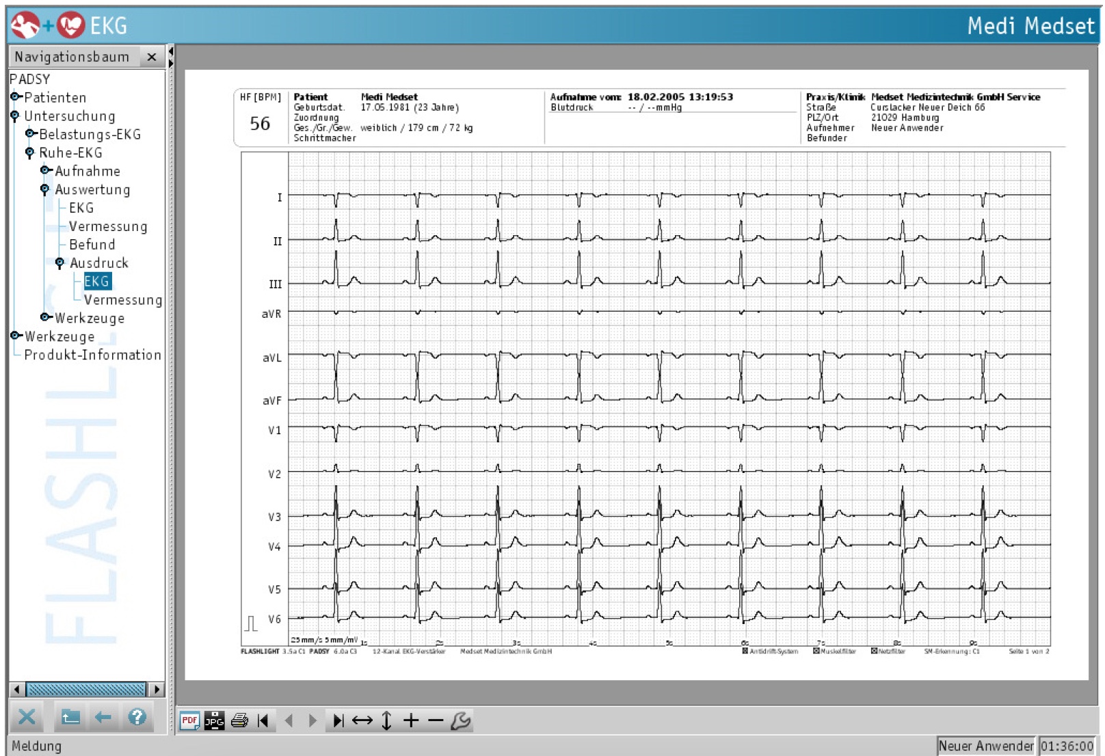Collapse the Untersuchung tree node
The image size is (1105, 756).
point(15,116)
